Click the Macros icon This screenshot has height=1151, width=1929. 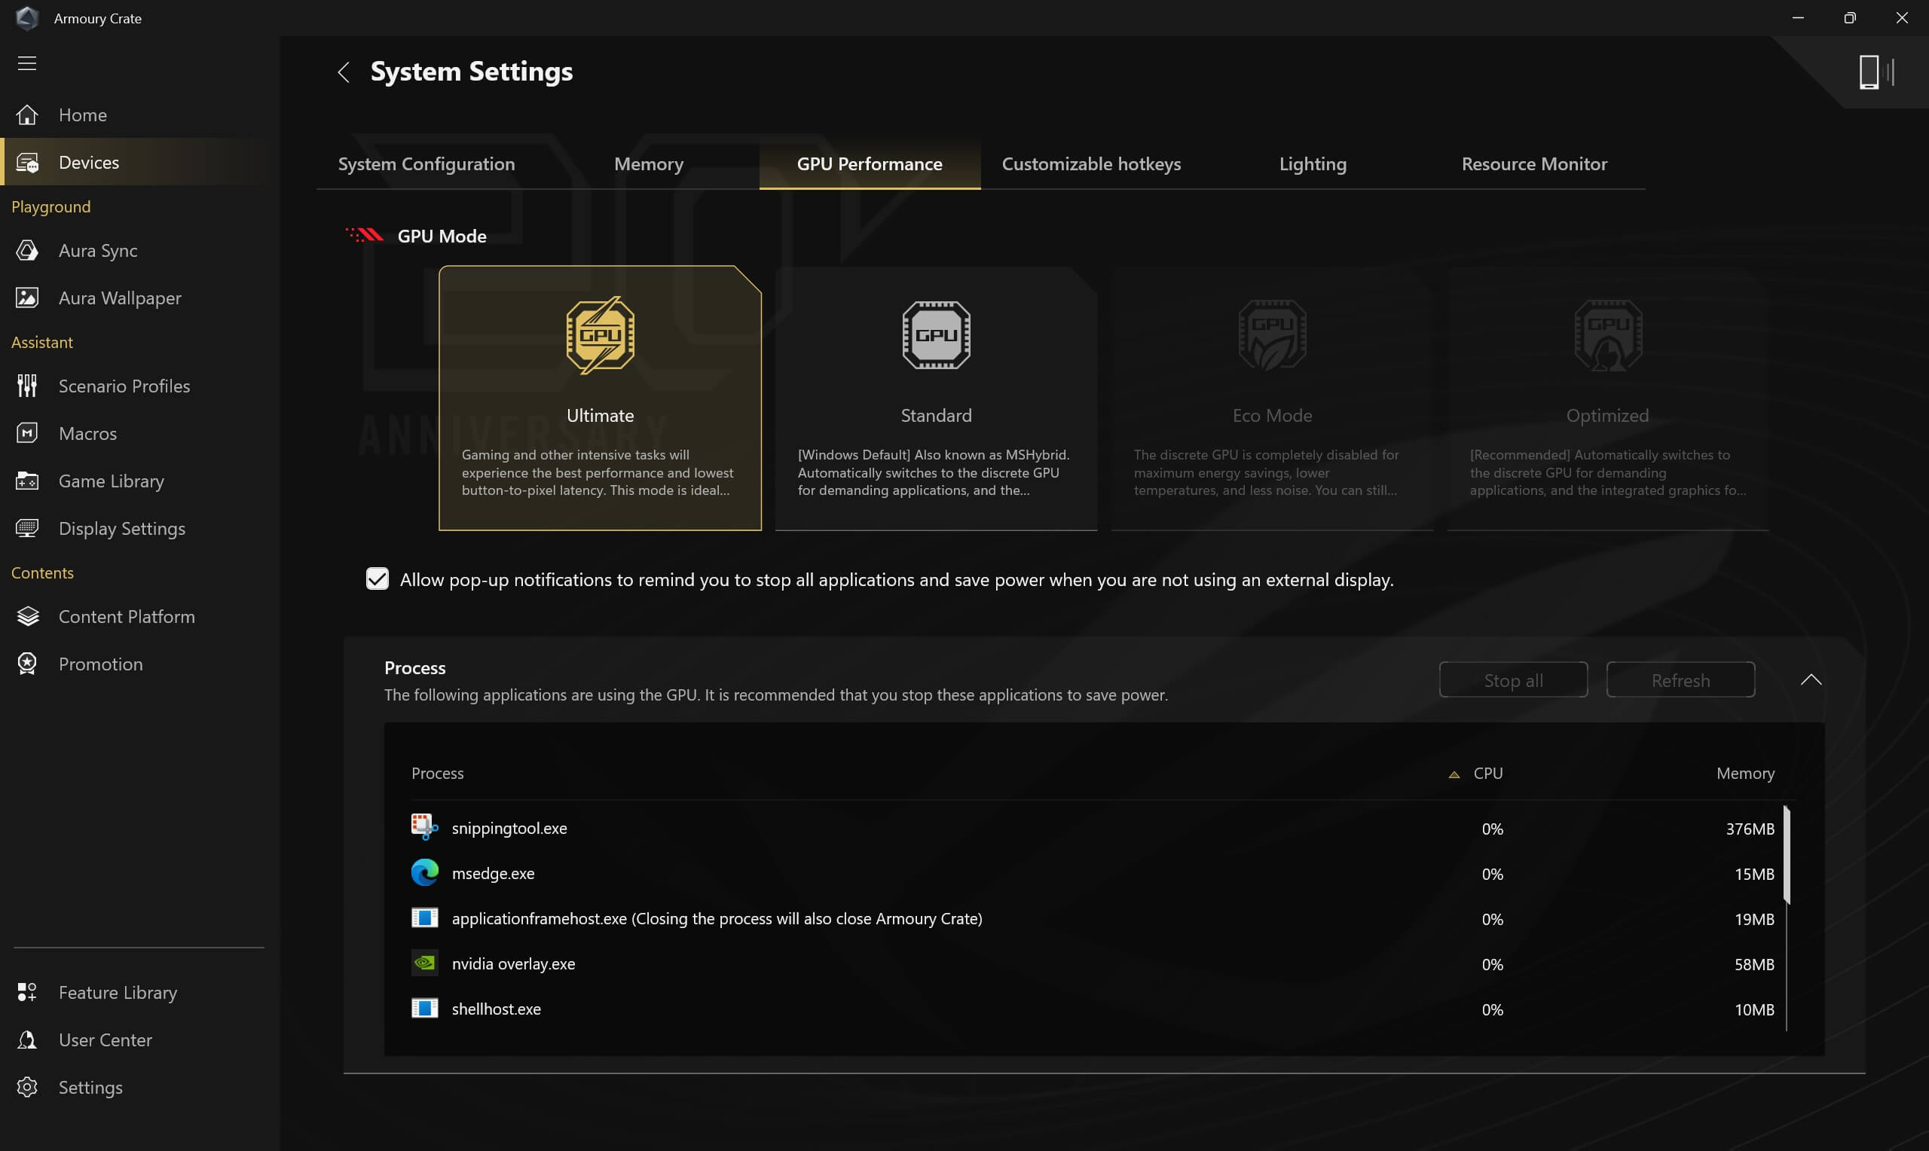(27, 433)
